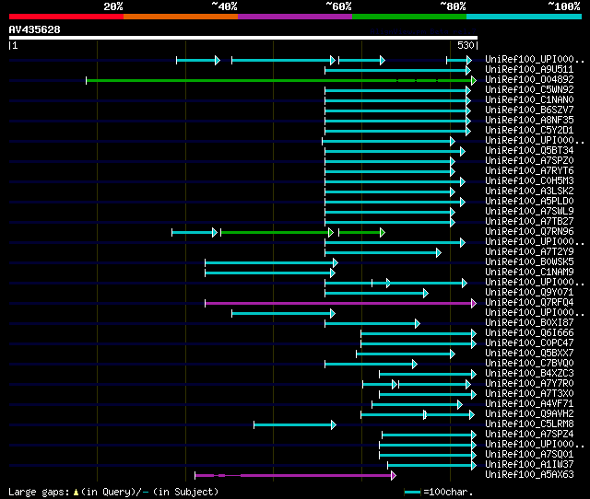This screenshot has height=499, width=590.
Task: Click the purple alignment bar of UniRef100_A5AX63
Action: [x=295, y=476]
